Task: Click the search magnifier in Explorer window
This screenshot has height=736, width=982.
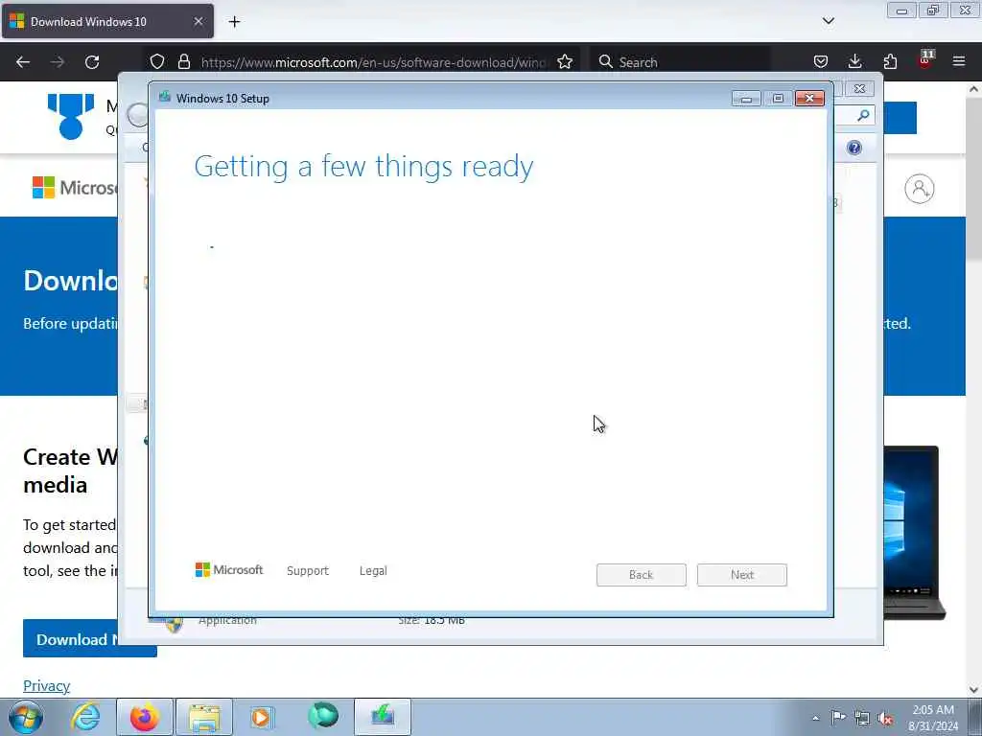Action: coord(863,115)
